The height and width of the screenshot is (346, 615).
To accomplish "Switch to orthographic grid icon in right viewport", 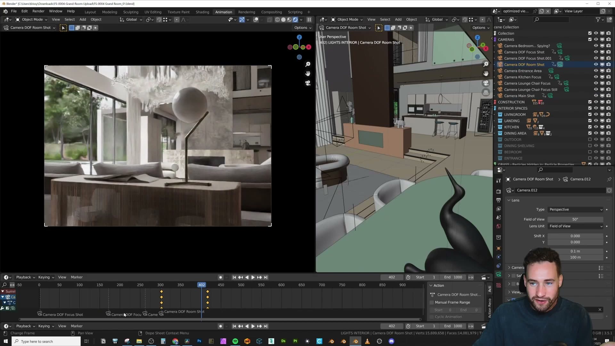I will [x=486, y=92].
